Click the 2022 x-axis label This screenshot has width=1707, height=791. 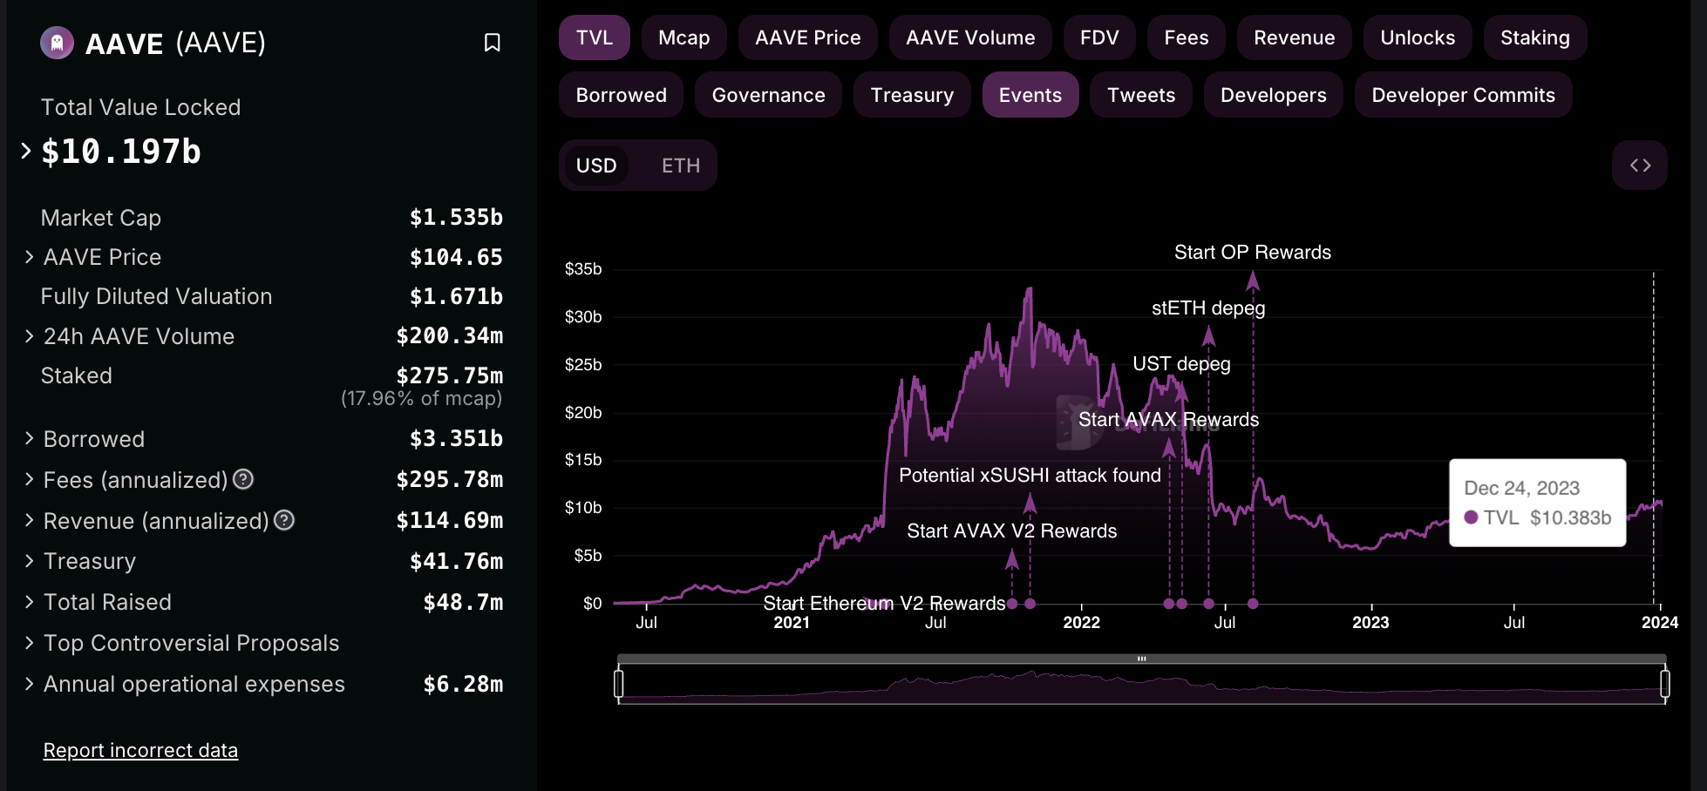1081,623
